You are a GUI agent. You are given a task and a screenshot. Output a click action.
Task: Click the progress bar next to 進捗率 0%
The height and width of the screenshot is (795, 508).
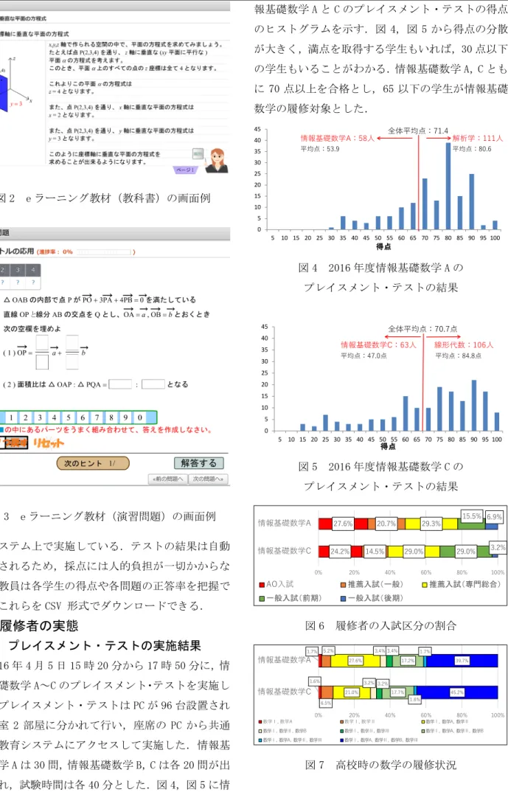click(104, 251)
